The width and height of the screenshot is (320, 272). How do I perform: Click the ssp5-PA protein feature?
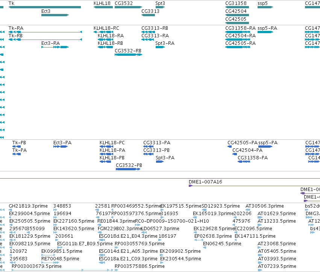265,147
